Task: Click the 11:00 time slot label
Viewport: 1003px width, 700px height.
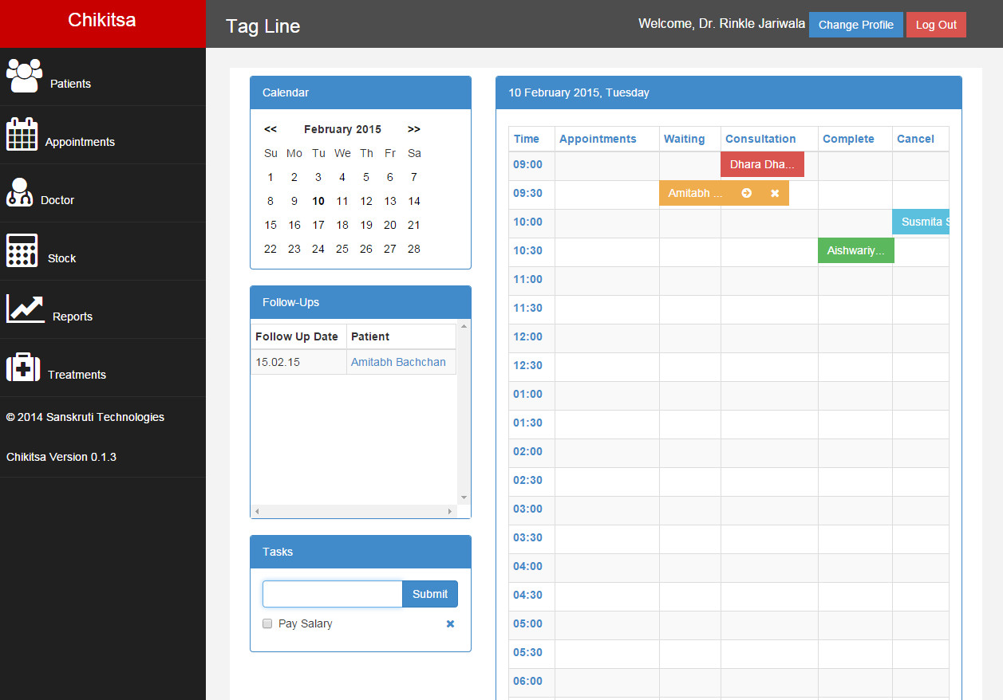Action: click(x=527, y=279)
